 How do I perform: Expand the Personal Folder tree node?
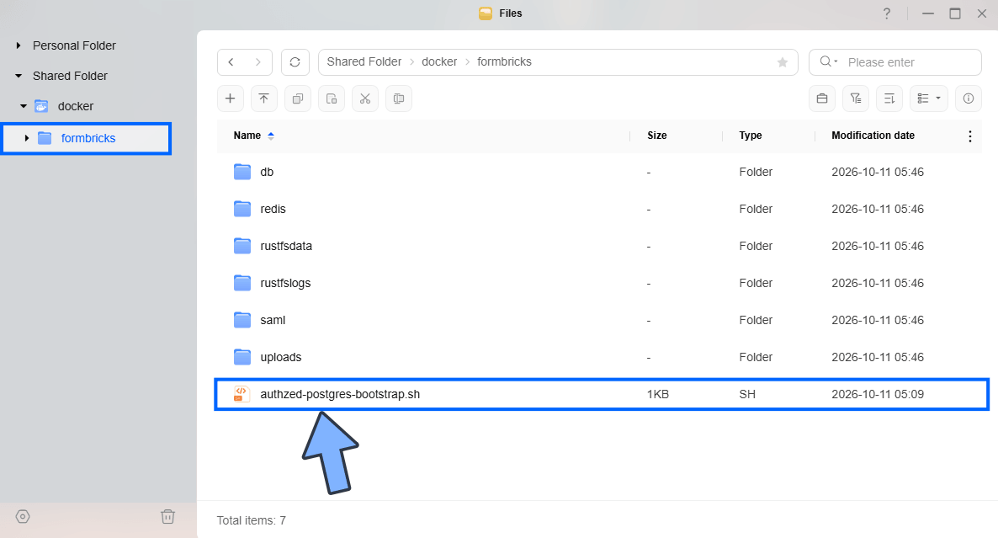point(19,45)
